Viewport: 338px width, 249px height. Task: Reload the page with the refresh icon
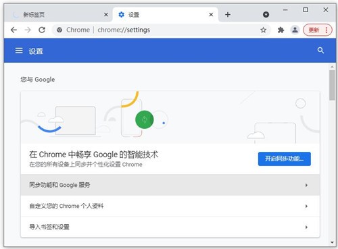(42, 30)
